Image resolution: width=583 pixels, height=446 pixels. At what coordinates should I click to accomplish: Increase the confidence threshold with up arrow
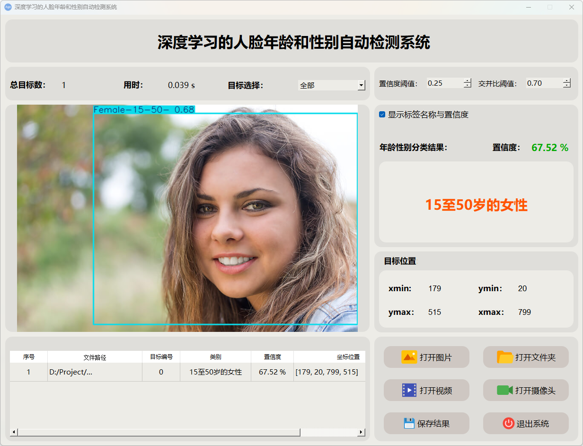point(468,80)
